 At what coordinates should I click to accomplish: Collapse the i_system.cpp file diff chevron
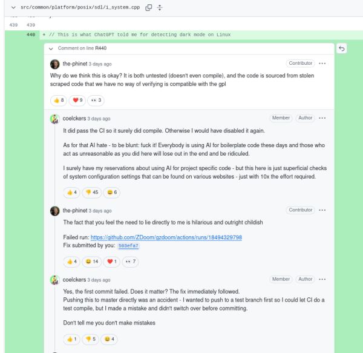(x=6, y=6)
